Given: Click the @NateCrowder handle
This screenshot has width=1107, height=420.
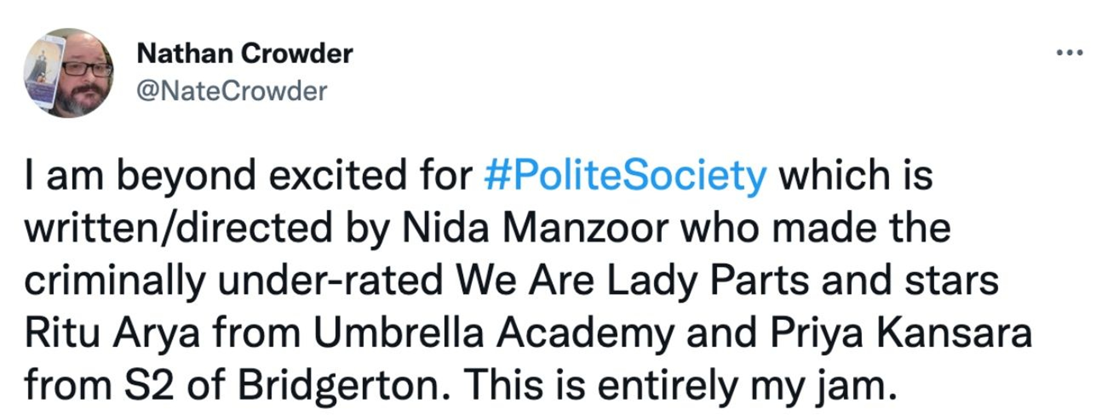Looking at the screenshot, I should pos(232,91).
